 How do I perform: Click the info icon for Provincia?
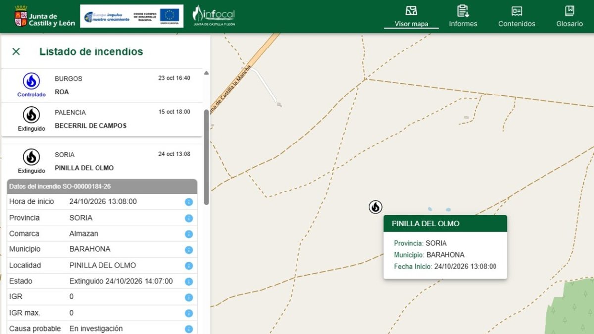pyautogui.click(x=189, y=218)
